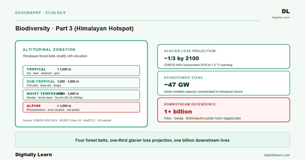Select the '~1/3 by 2100' figure
305x160 pixels.
(181, 59)
